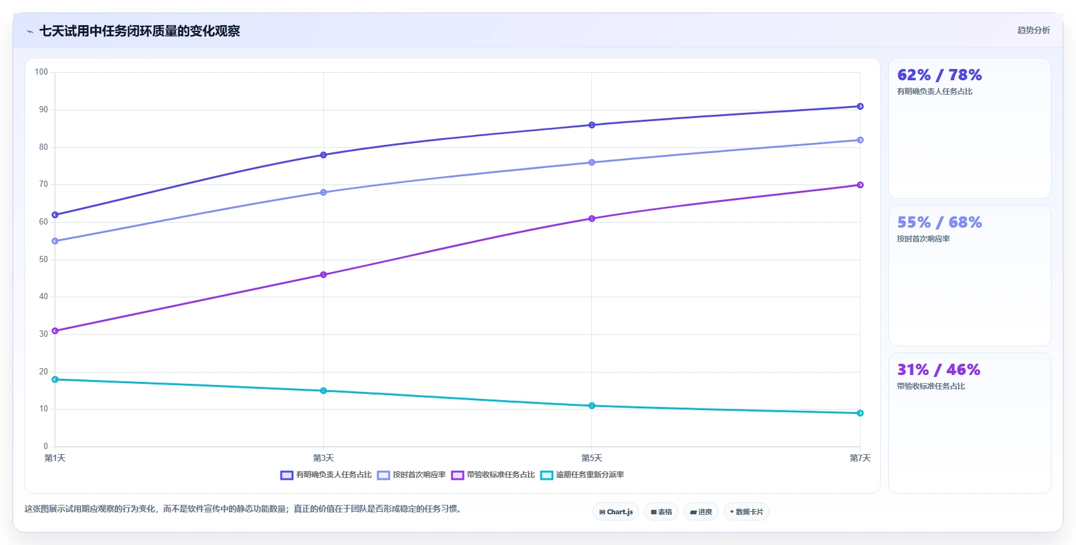Click the 第3天 x-axis label
This screenshot has height=545, width=1076.
pyautogui.click(x=323, y=458)
